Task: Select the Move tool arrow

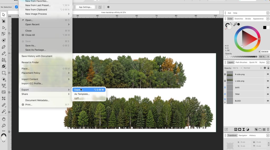Action: (x=4, y=15)
